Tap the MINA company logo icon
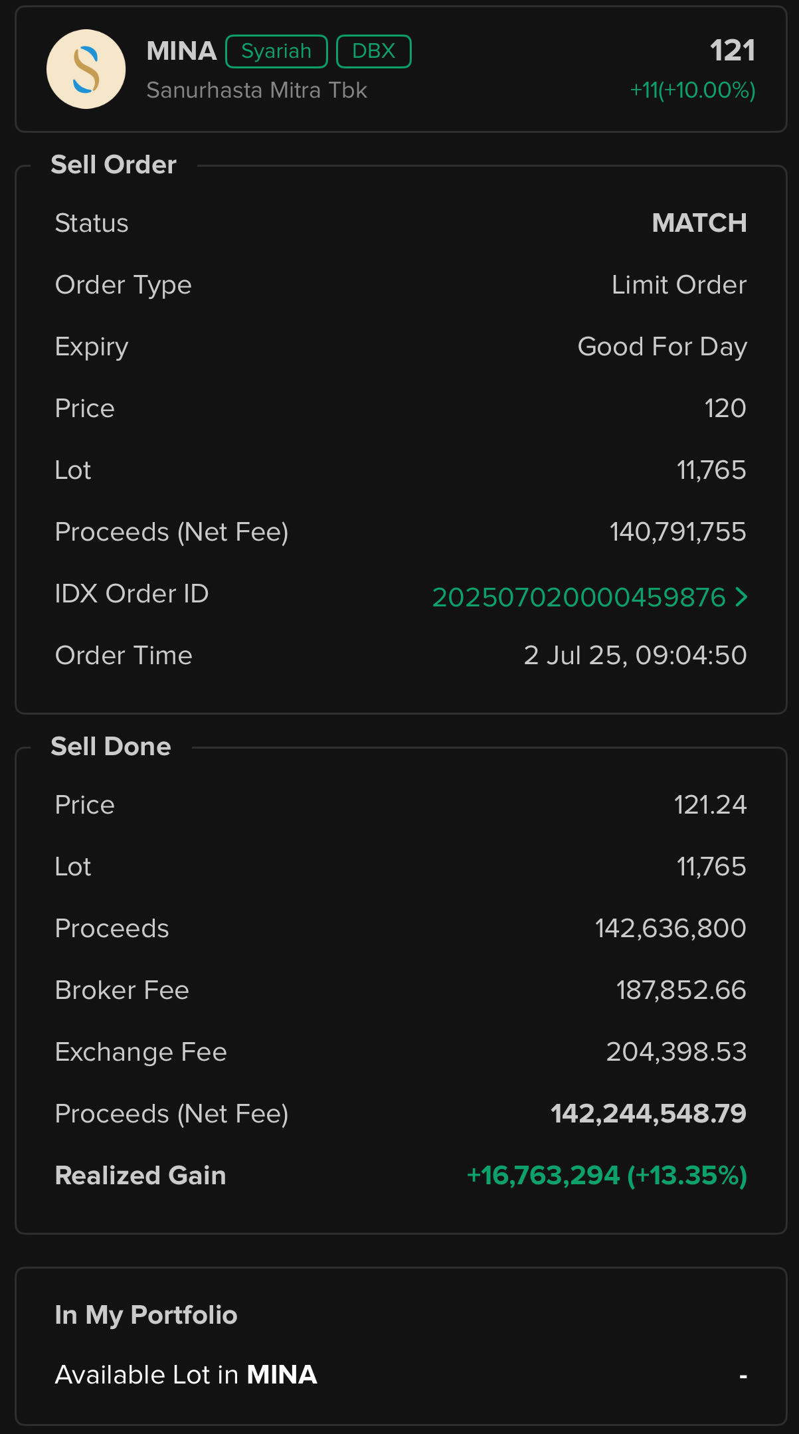This screenshot has height=1434, width=799. pyautogui.click(x=86, y=69)
